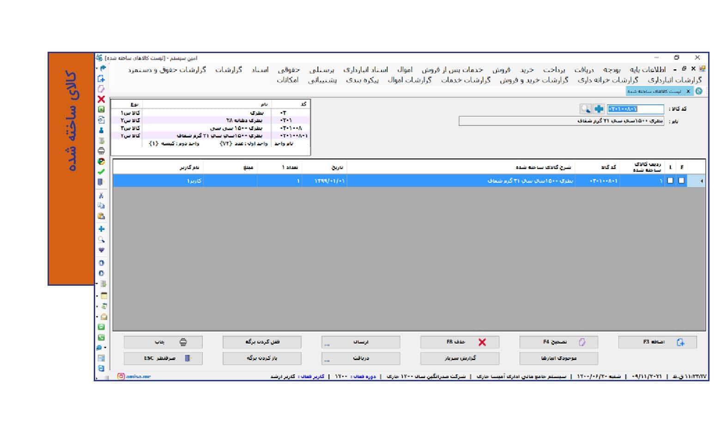
Task: Click the کد کالا product code input field
Action: pos(635,109)
